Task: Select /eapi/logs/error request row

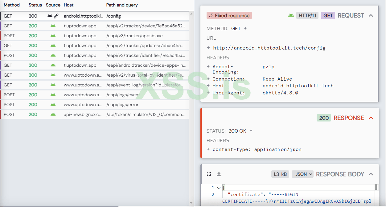Action: [x=94, y=105]
